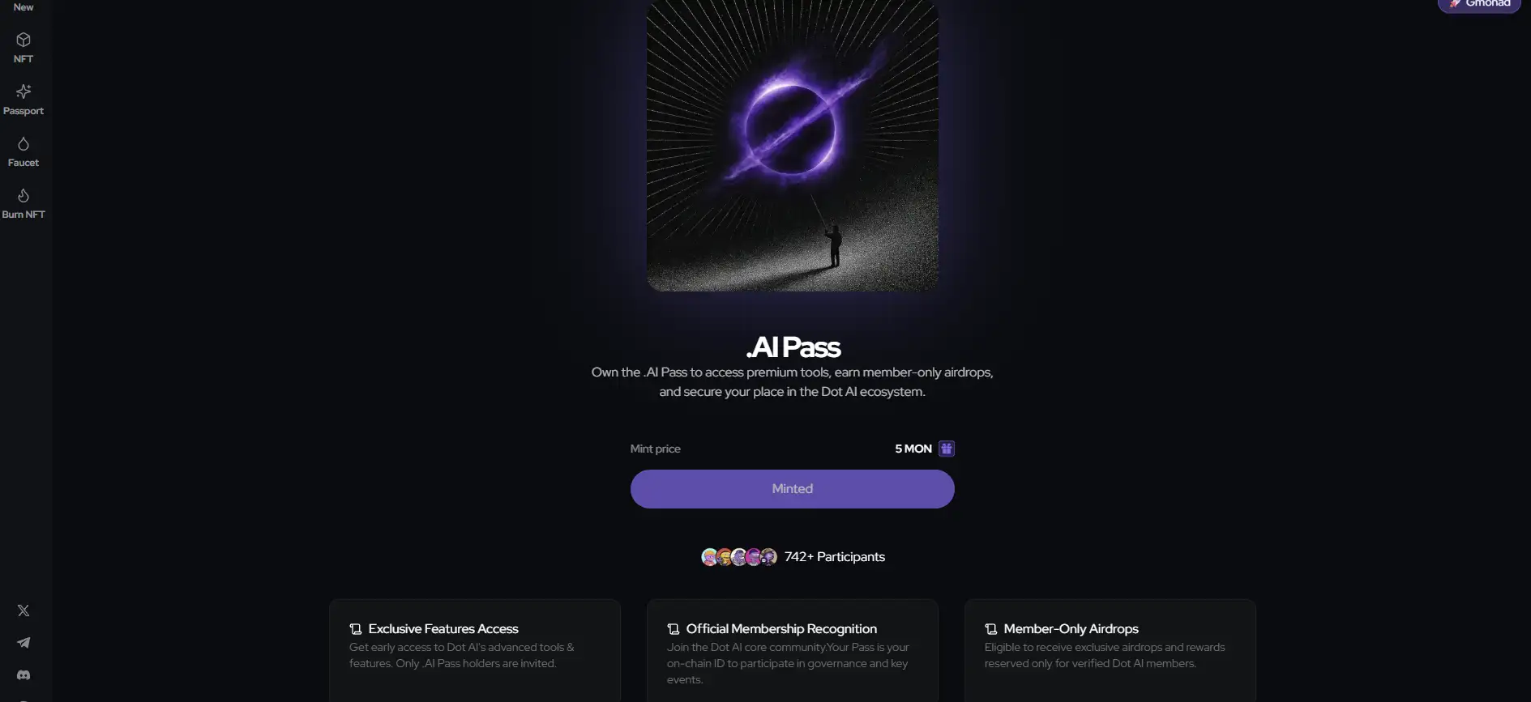Image resolution: width=1531 pixels, height=702 pixels.
Task: Open the Official Membership Recognition card
Action: pyautogui.click(x=792, y=650)
